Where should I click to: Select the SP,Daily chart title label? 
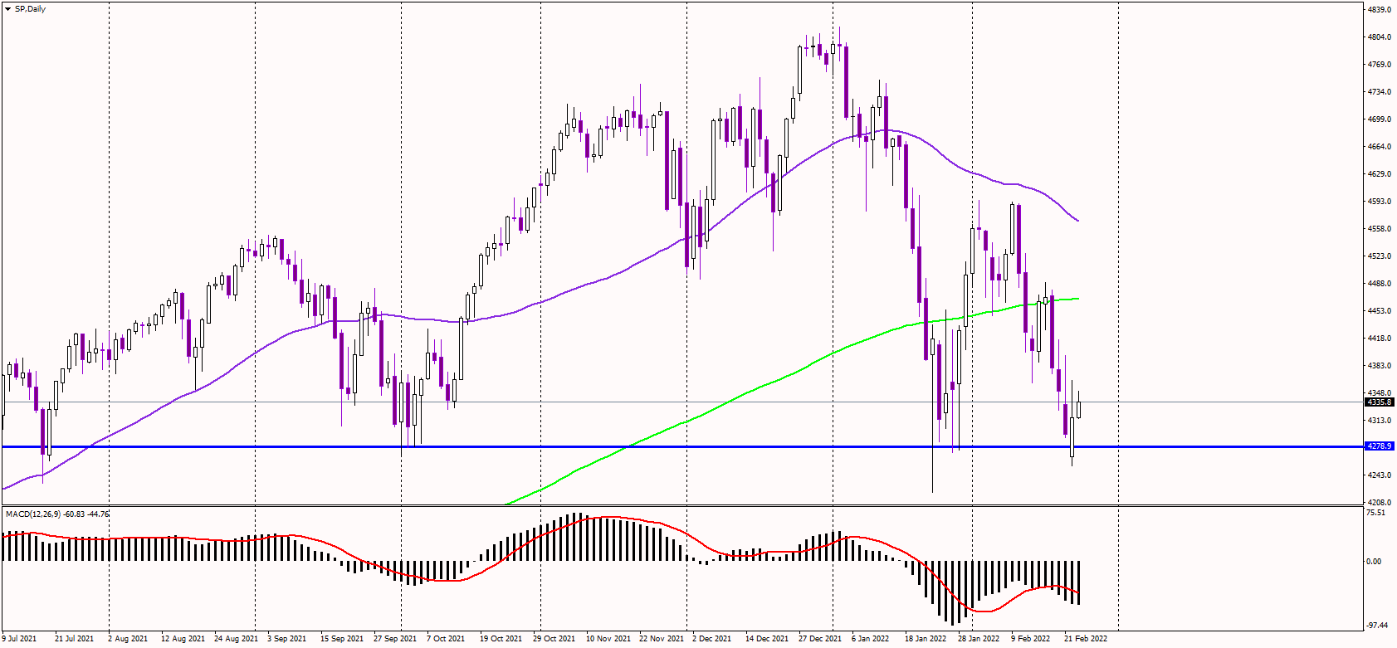pyautogui.click(x=31, y=9)
